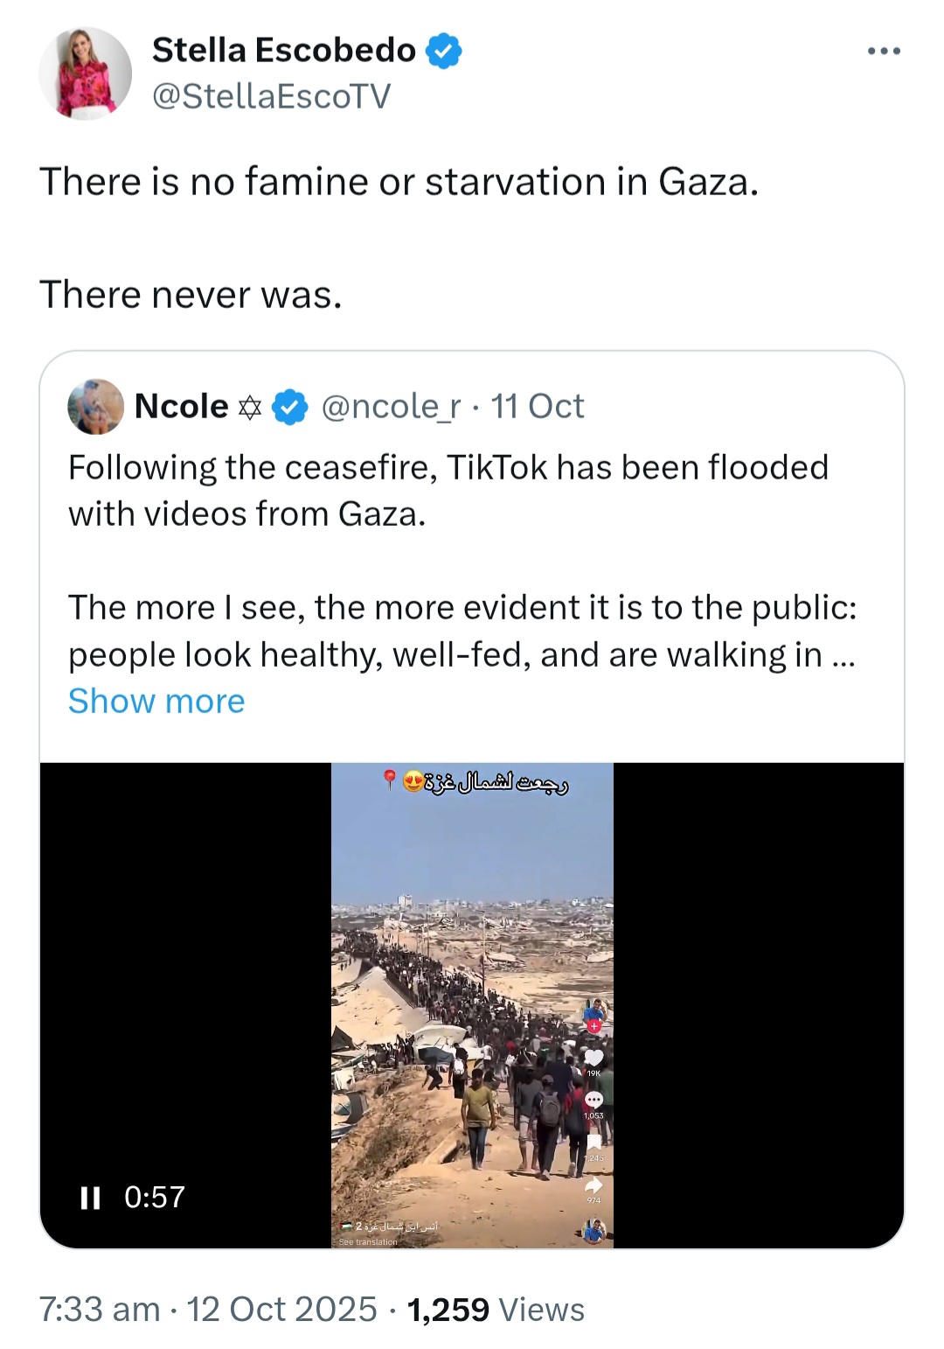
Task: Pause the video with the pause button
Action: 90,1198
